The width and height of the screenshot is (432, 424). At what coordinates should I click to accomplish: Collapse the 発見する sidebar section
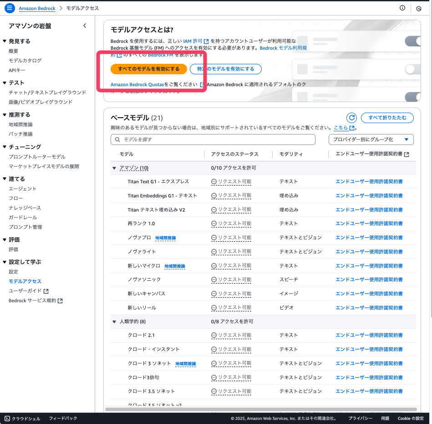tap(5, 41)
